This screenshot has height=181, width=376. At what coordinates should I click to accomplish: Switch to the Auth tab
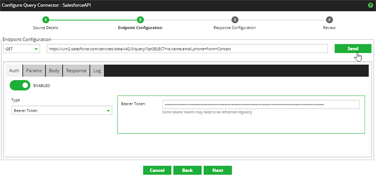[14, 70]
